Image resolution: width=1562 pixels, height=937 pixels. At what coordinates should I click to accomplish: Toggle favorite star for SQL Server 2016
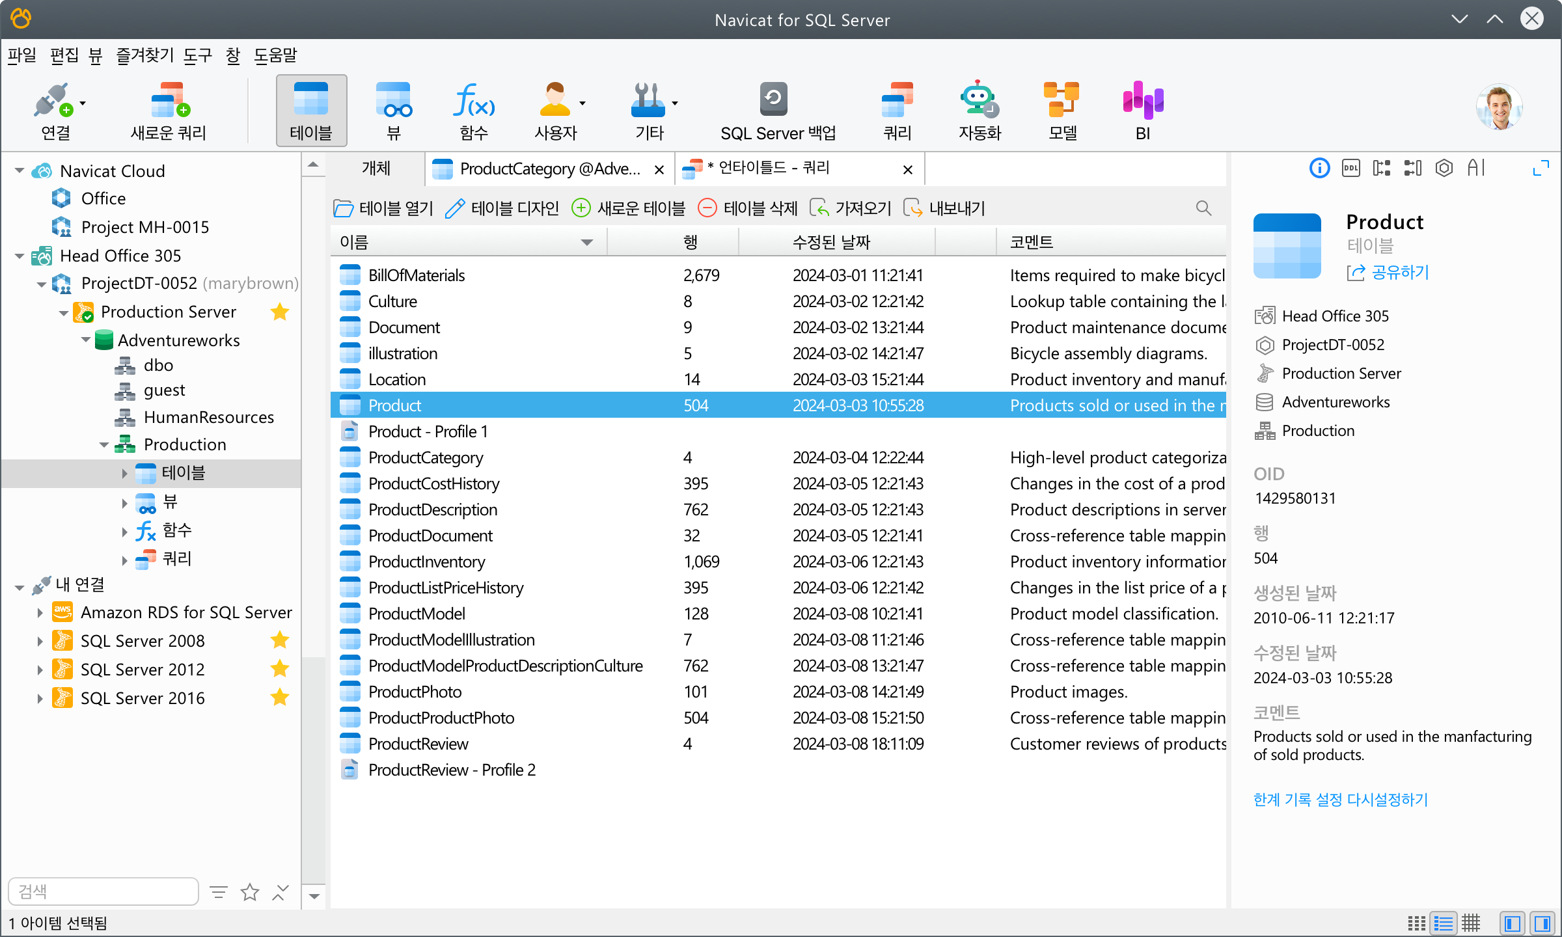coord(280,698)
